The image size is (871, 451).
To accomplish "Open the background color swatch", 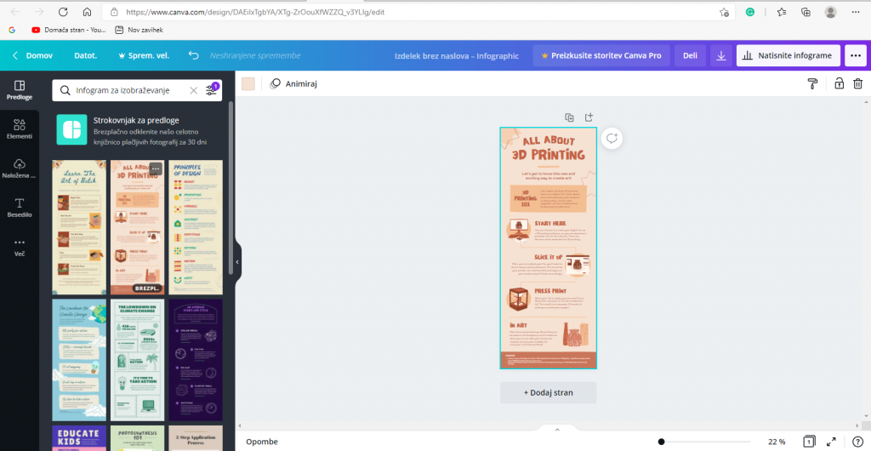I will click(x=248, y=84).
